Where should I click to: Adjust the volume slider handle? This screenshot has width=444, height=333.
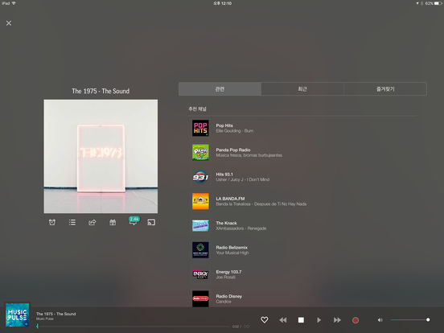pos(428,319)
